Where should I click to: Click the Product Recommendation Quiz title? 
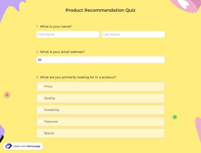coord(100,10)
